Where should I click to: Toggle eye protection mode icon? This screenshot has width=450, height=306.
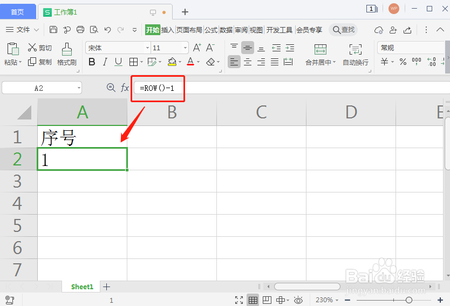coord(298,300)
